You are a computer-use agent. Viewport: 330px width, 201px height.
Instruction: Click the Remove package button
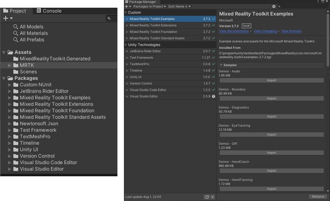click(318, 197)
